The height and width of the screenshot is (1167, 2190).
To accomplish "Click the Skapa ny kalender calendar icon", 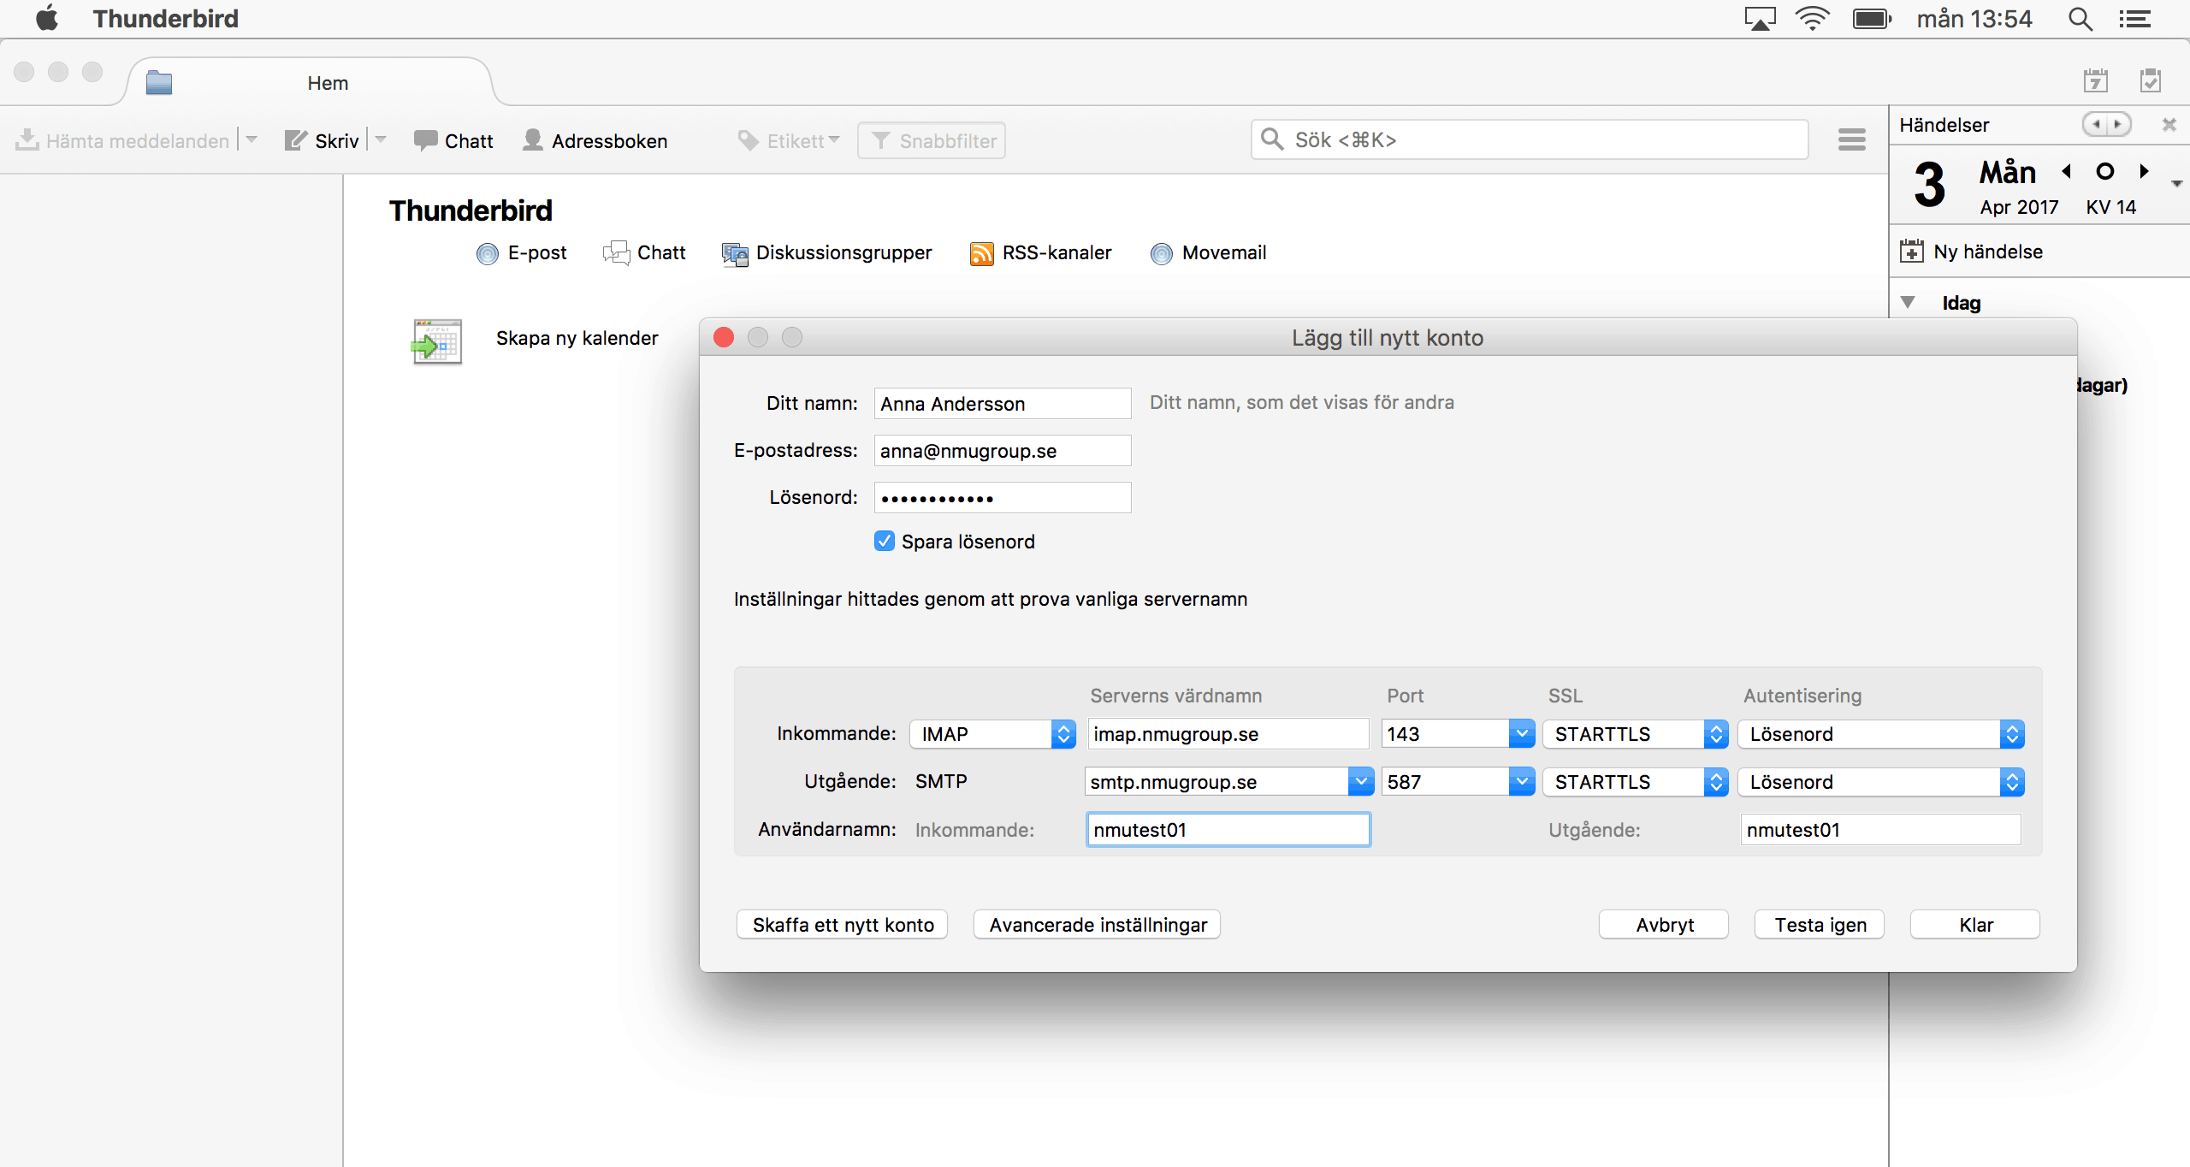I will 437,341.
